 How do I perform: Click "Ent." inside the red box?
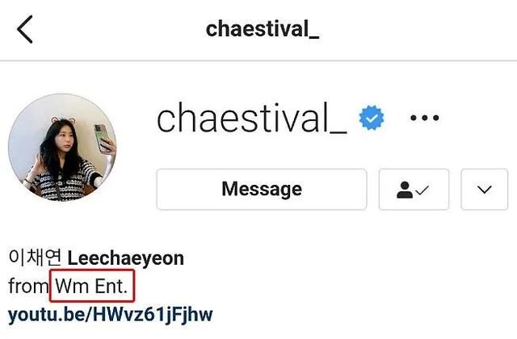(111, 286)
